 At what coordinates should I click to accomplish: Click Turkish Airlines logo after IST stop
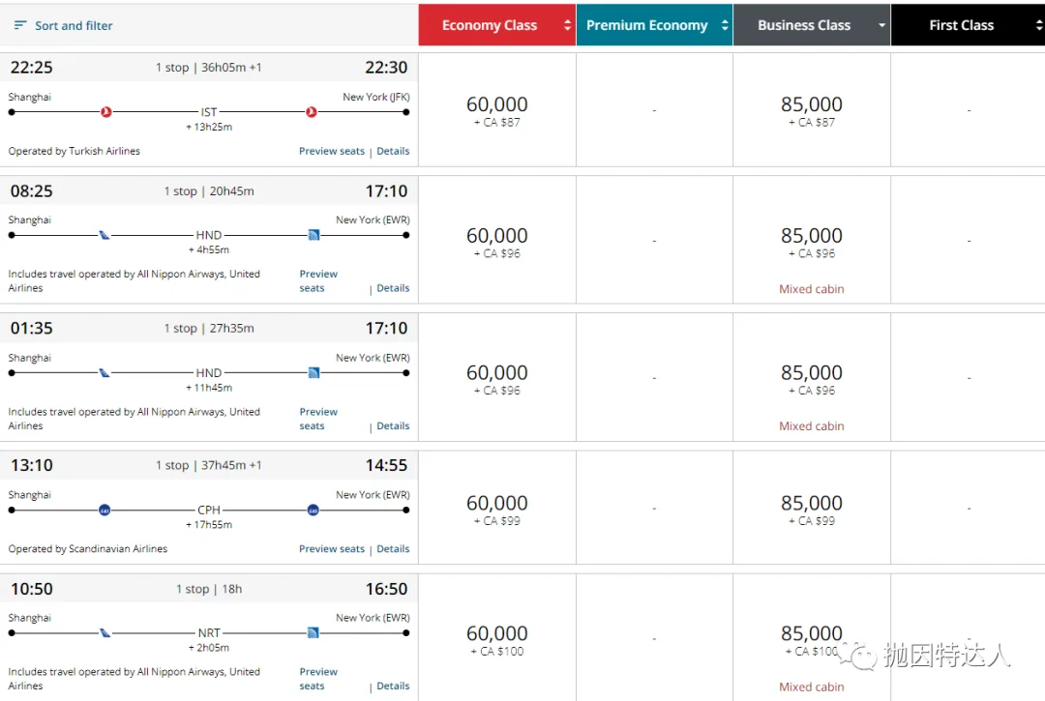(312, 112)
